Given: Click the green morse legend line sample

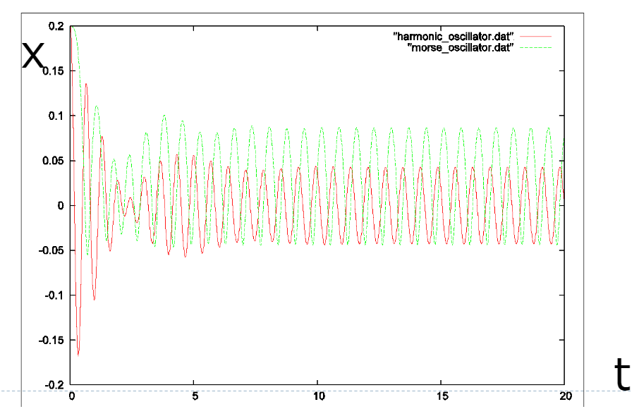Looking at the screenshot, I should coord(535,48).
